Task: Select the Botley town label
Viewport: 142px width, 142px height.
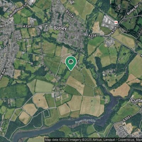Action: pos(60,28)
